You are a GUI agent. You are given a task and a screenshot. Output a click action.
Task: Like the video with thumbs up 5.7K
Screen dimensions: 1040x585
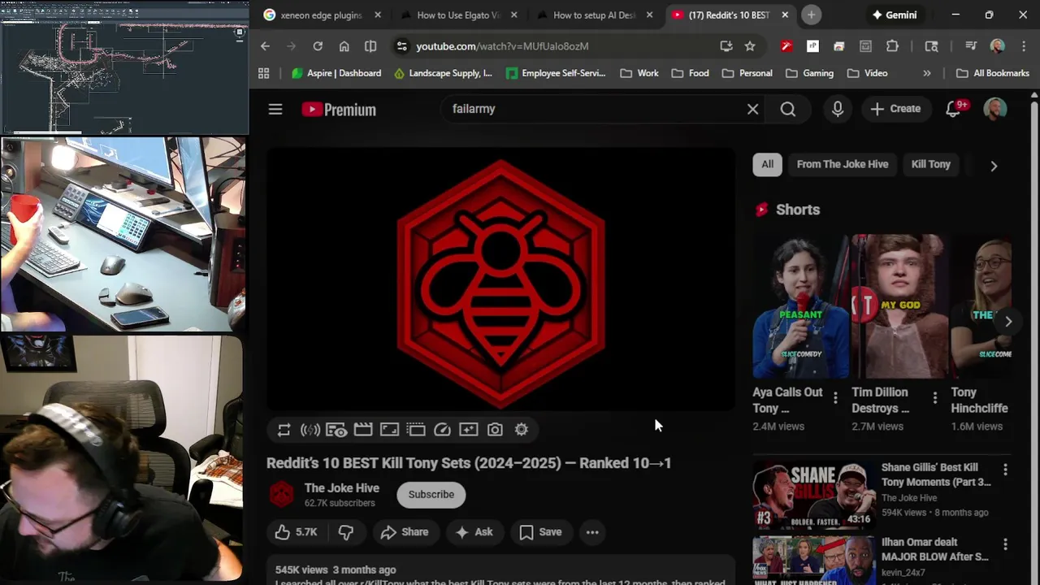point(296,532)
